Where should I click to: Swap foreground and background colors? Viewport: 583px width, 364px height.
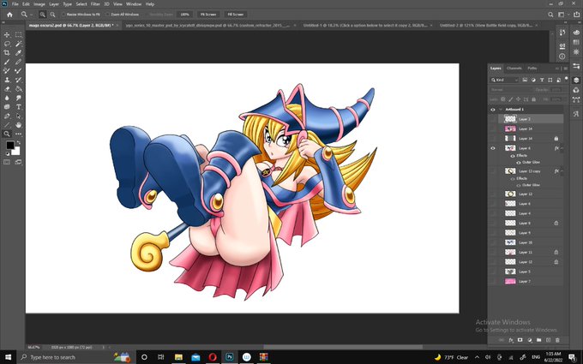pyautogui.click(x=19, y=142)
